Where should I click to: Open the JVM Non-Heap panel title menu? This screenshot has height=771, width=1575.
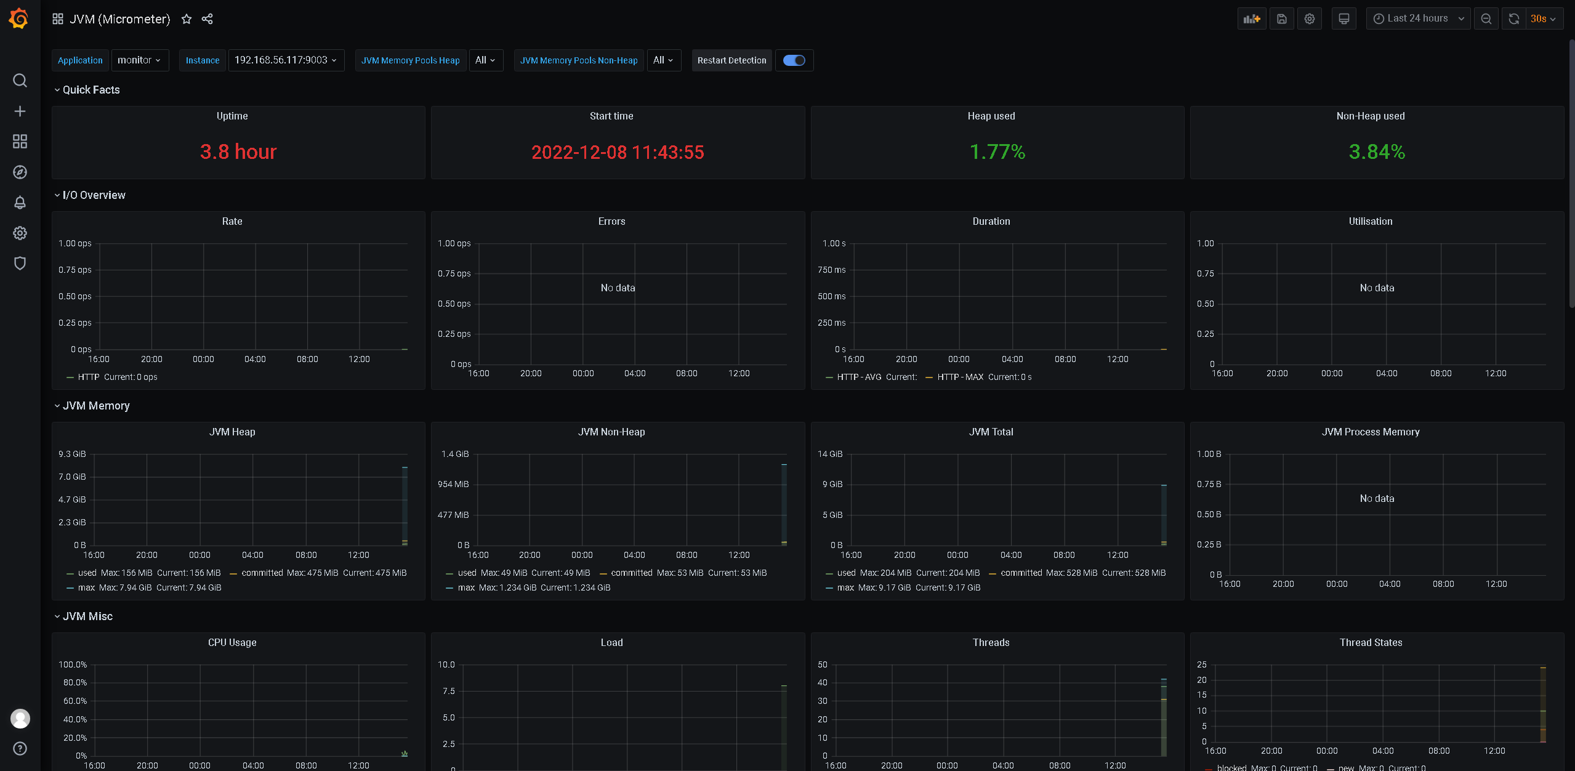pyautogui.click(x=611, y=432)
